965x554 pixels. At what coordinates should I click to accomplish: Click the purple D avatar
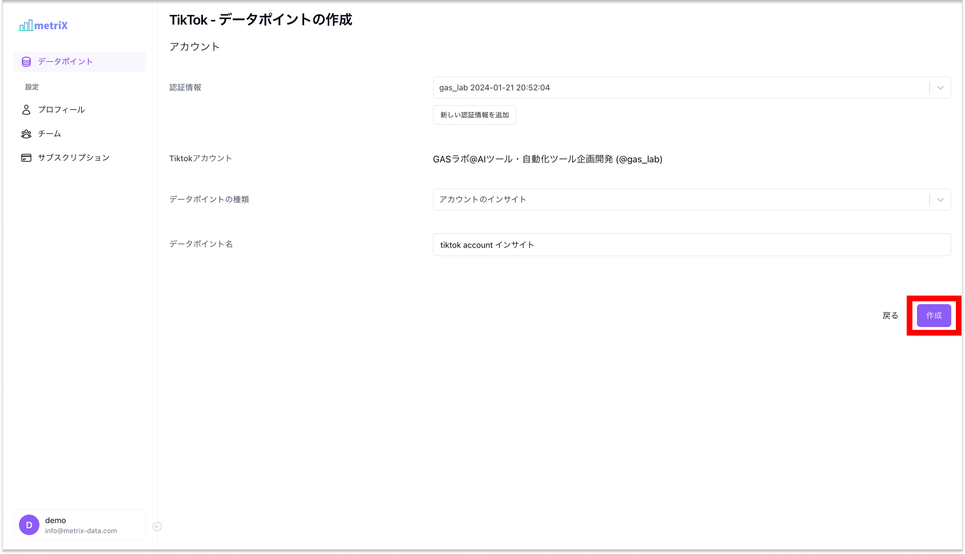tap(29, 525)
